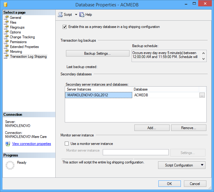The width and height of the screenshot is (214, 192).
Task: Click the connection properties icon
Action: point(8,144)
